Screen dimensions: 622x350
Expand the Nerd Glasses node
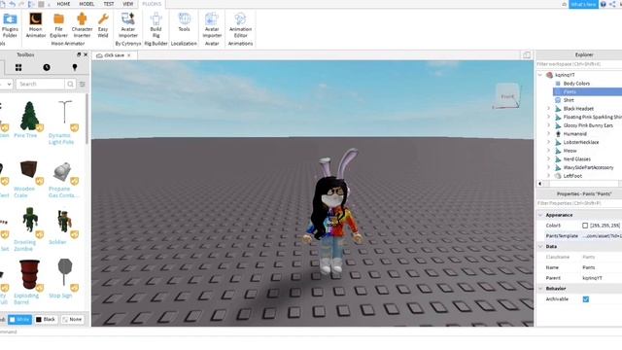(548, 158)
